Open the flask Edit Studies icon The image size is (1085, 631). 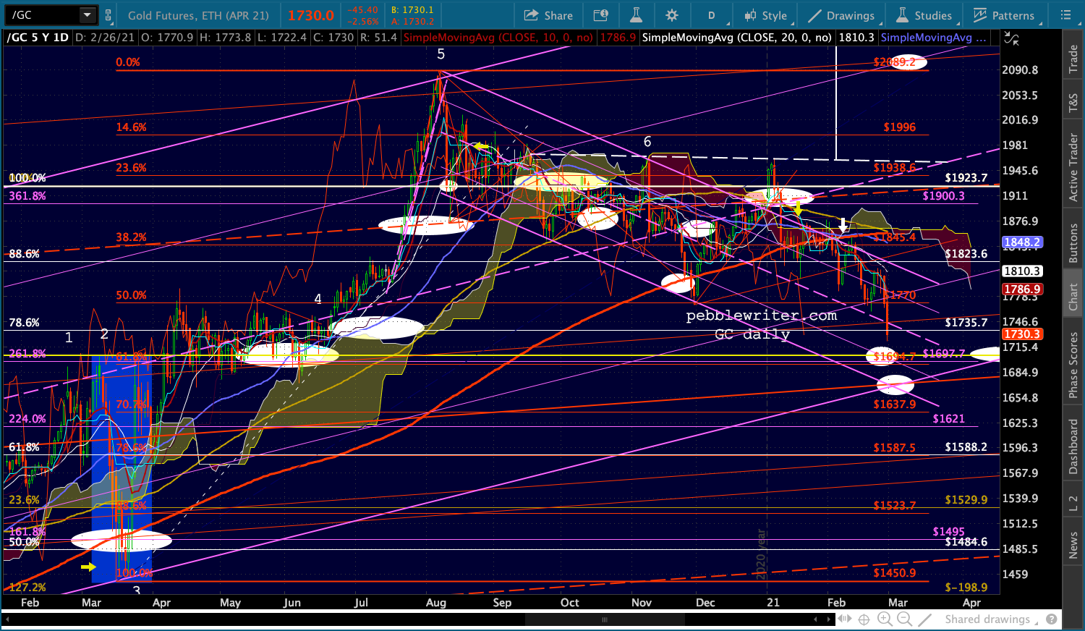[x=637, y=15]
